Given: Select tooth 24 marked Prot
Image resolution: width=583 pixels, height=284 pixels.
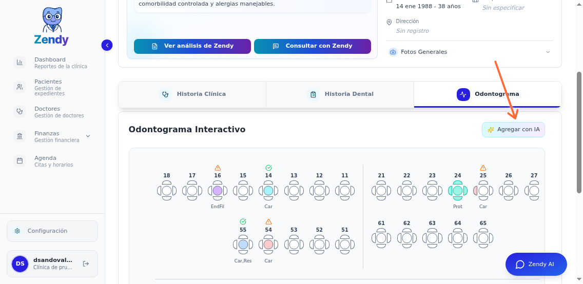Looking at the screenshot, I should [x=458, y=191].
